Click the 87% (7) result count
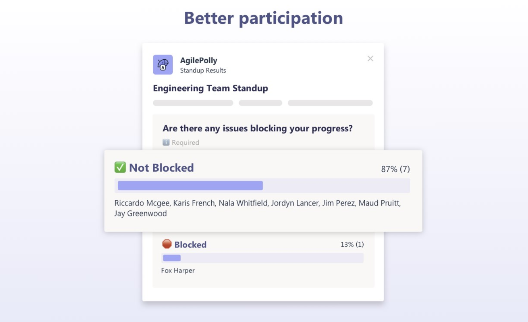Screen dimensions: 528x322 (395, 169)
